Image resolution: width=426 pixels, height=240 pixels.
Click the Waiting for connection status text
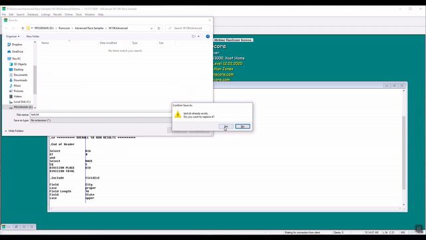pos(302,233)
